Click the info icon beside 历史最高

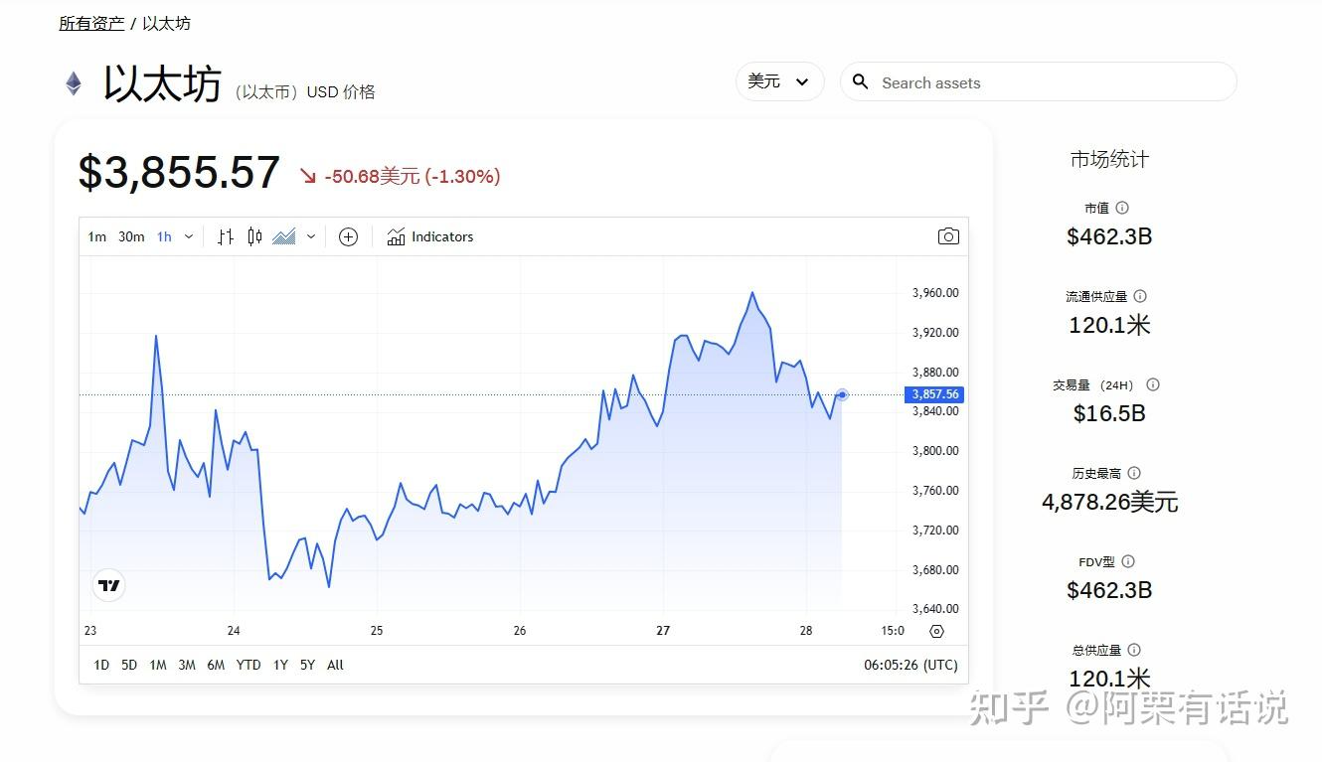[1134, 473]
